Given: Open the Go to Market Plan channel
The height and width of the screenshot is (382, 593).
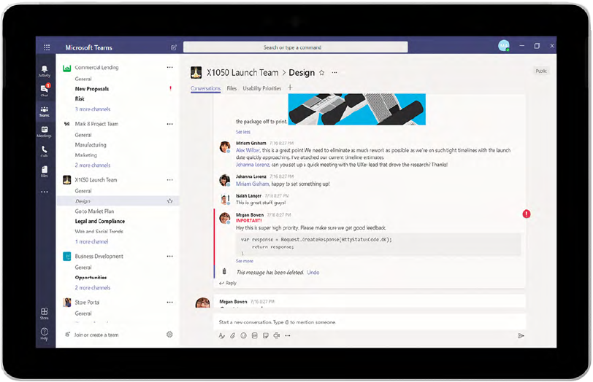Looking at the screenshot, I should point(94,211).
